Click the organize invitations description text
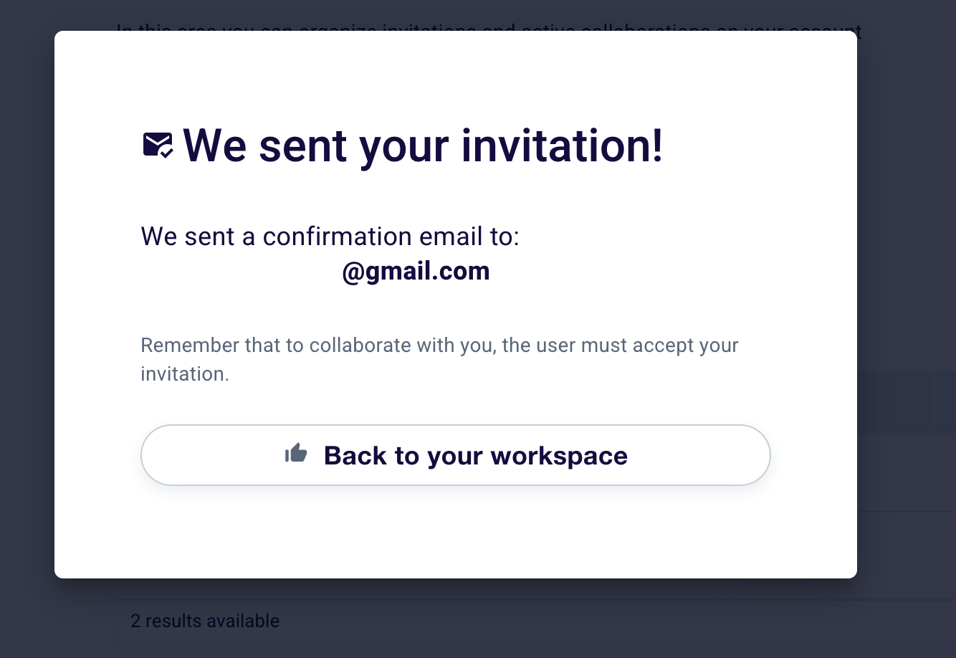The width and height of the screenshot is (956, 658). (x=487, y=30)
